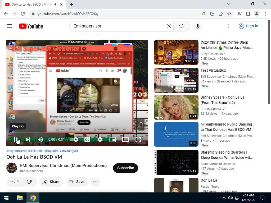Click the page vertical scrollbar

pyautogui.click(x=269, y=62)
